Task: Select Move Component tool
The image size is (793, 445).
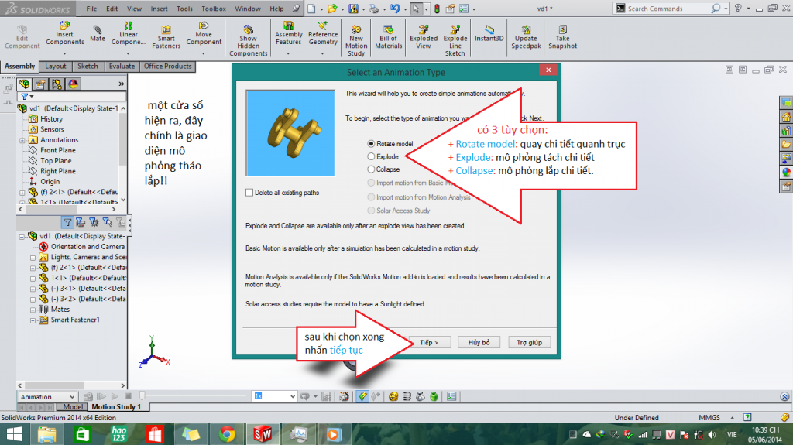Action: pos(204,34)
